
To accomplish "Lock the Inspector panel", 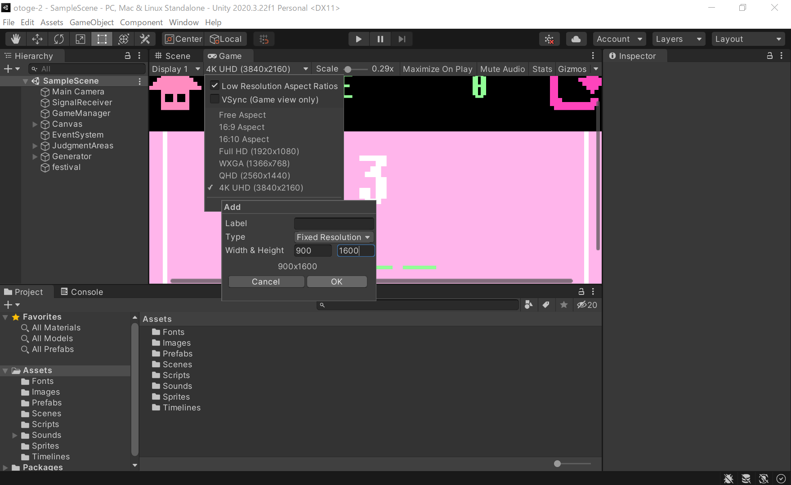I will (x=770, y=56).
